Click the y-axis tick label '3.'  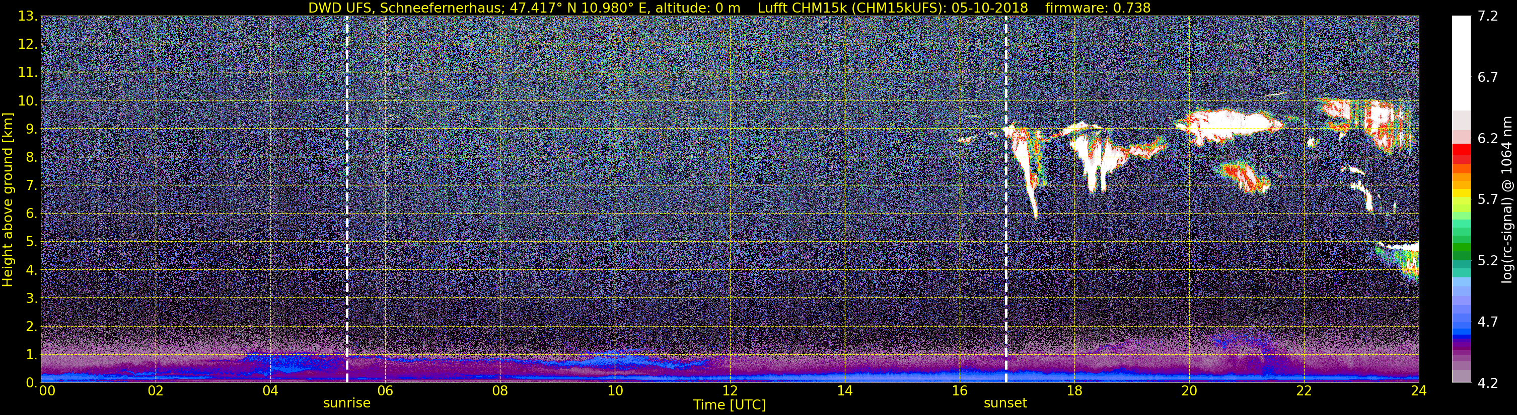click(31, 298)
